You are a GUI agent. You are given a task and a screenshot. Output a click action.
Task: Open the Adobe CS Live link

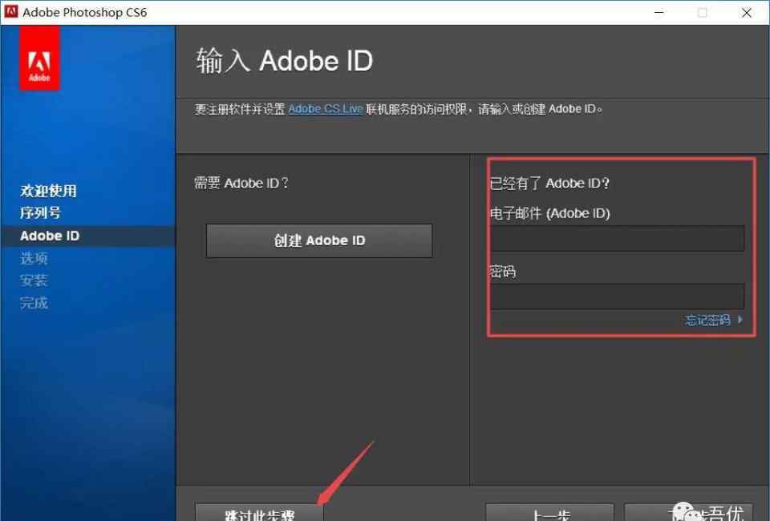325,109
